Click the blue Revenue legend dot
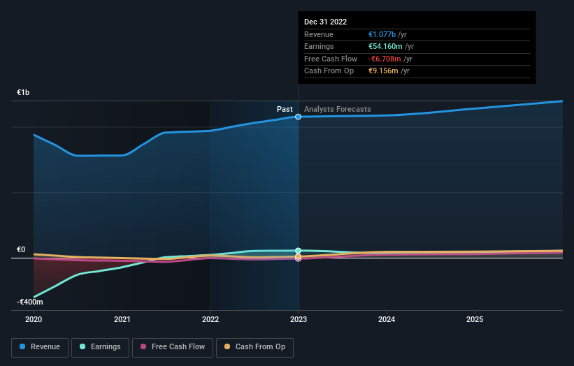The image size is (574, 366). click(x=22, y=346)
